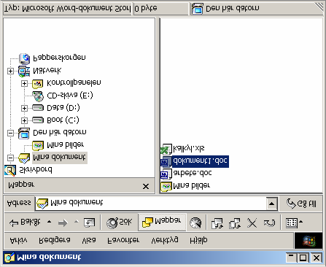Image resolution: width=326 pixels, height=267 pixels.
Task: Click the Delete X icon in the toolbar
Action: (252, 222)
